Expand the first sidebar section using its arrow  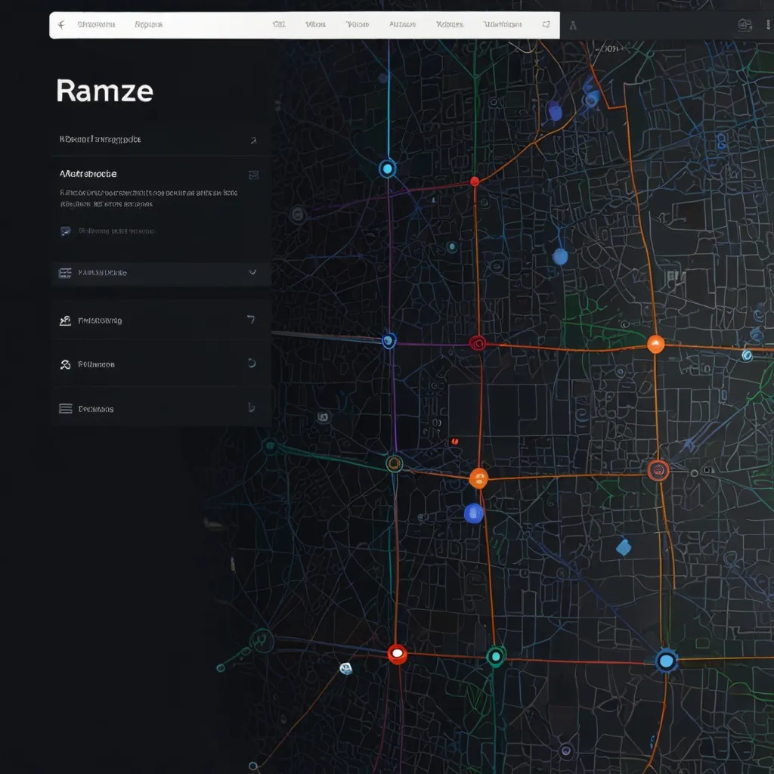pyautogui.click(x=253, y=140)
